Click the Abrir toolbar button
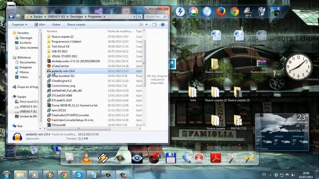 [40, 24]
